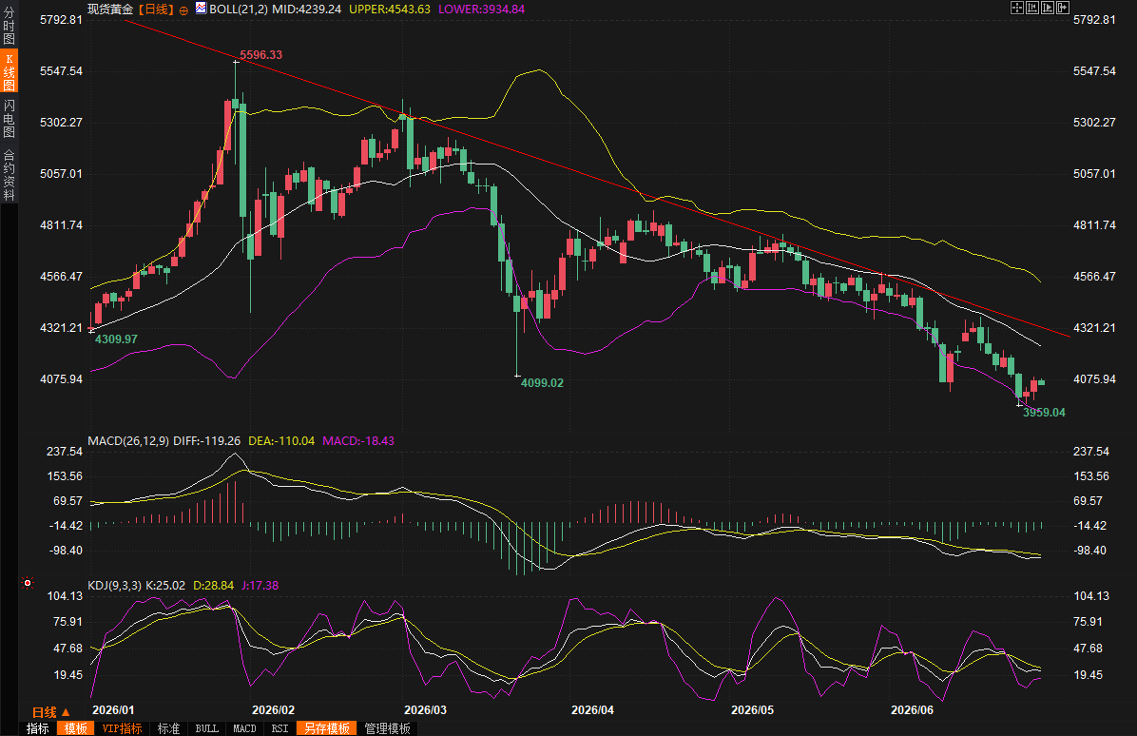The height and width of the screenshot is (736, 1137).
Task: Click the LOWER:3934.84 value
Action: click(481, 9)
